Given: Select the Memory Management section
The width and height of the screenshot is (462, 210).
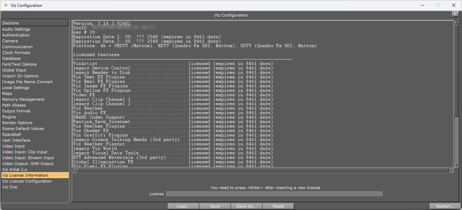Looking at the screenshot, I should [23, 99].
